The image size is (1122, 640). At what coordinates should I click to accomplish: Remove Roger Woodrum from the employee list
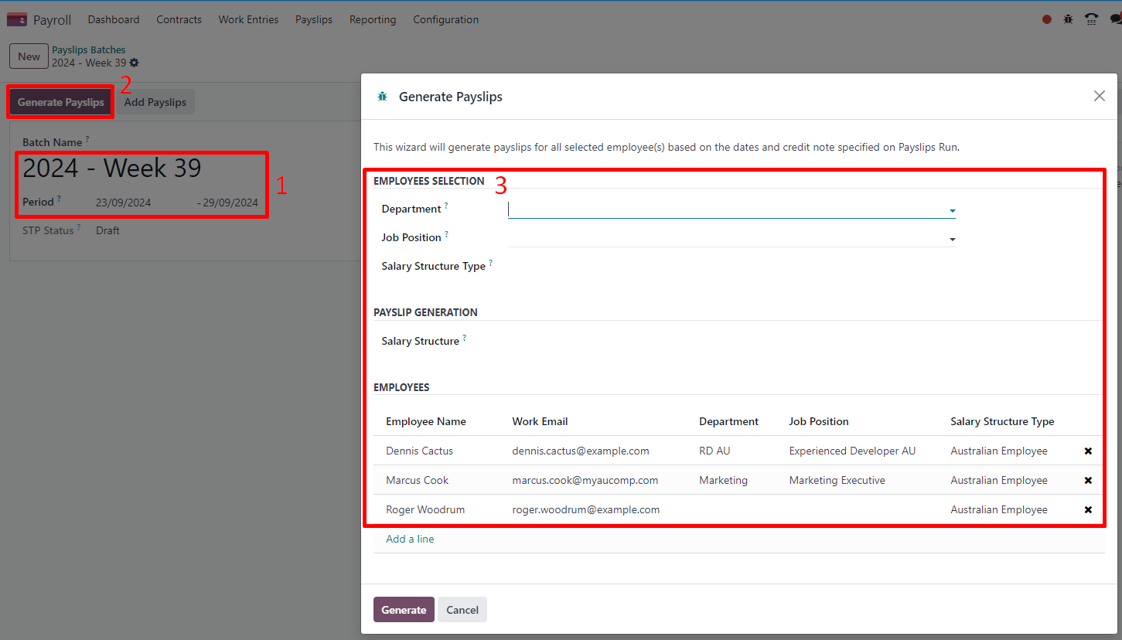[1088, 509]
